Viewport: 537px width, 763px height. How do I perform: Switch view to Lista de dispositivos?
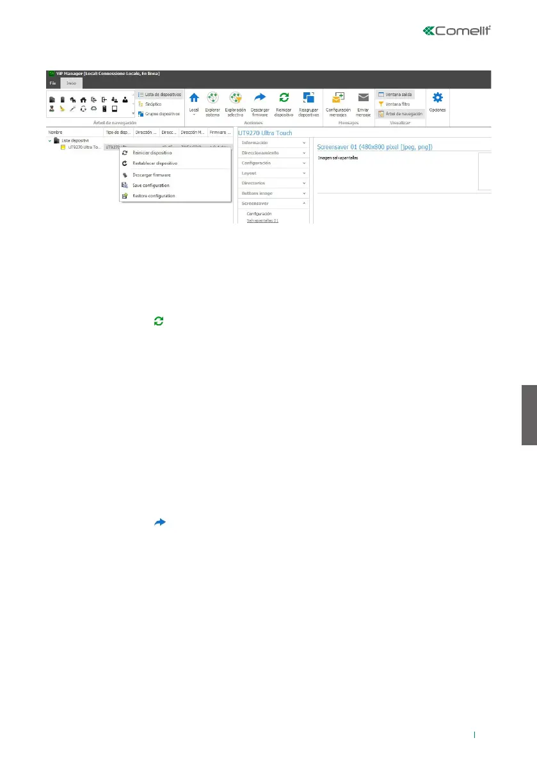coord(159,94)
